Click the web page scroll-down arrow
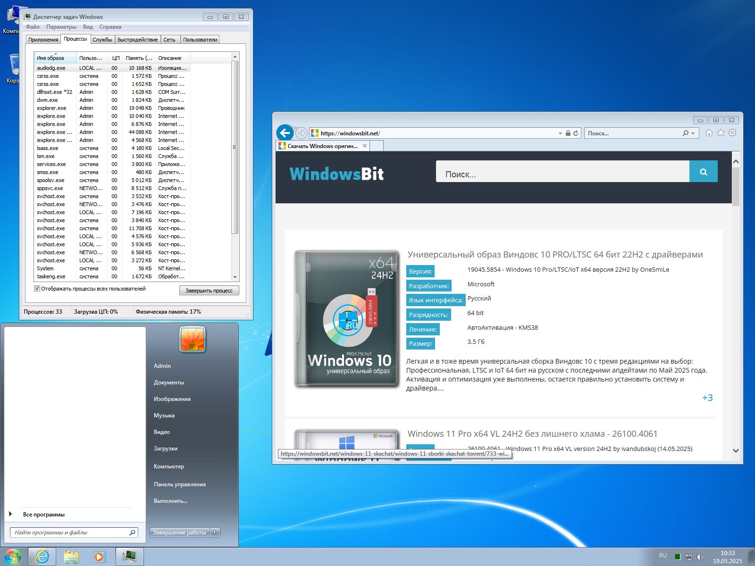Viewport: 755px width, 566px height. (x=736, y=451)
